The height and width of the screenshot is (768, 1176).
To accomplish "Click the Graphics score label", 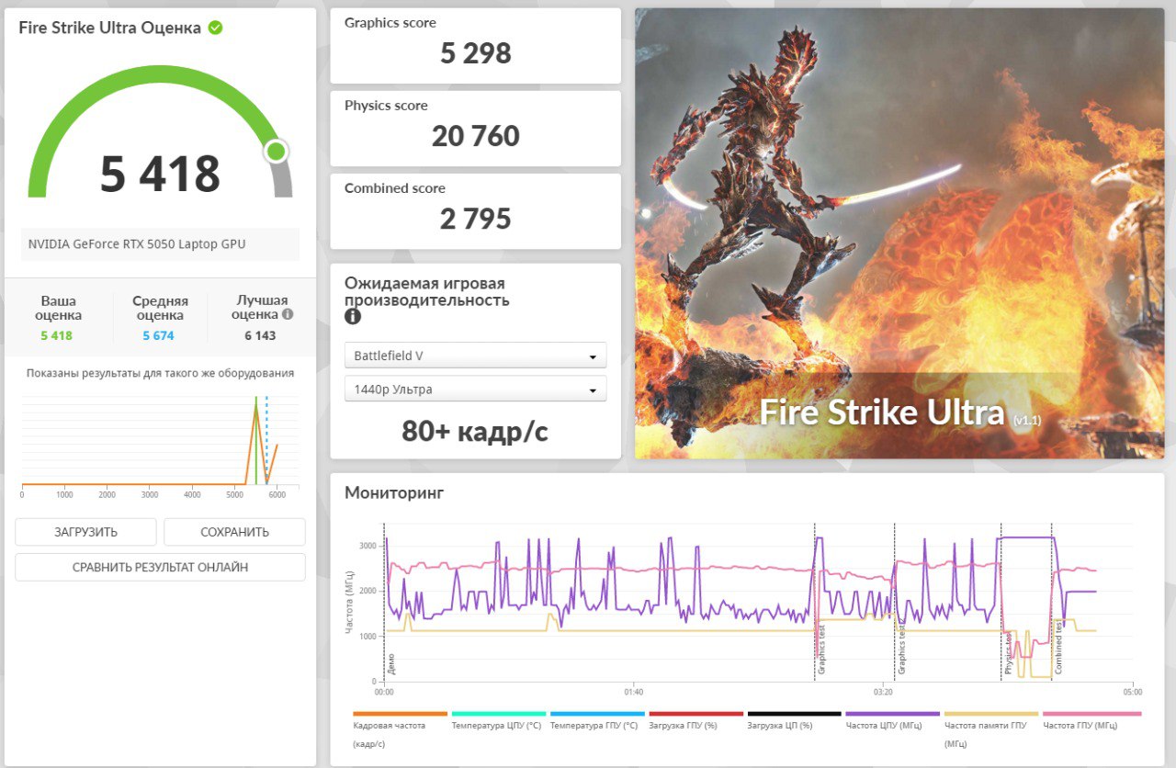I will [x=390, y=23].
